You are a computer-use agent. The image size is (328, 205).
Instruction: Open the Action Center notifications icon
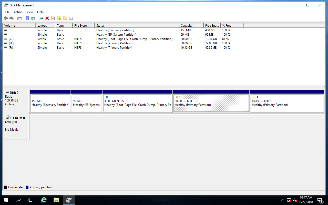[320, 200]
